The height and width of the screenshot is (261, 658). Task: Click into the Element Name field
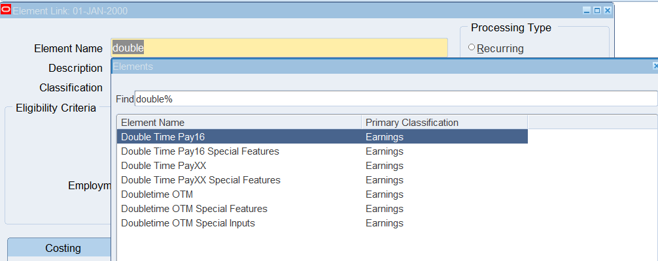(279, 48)
